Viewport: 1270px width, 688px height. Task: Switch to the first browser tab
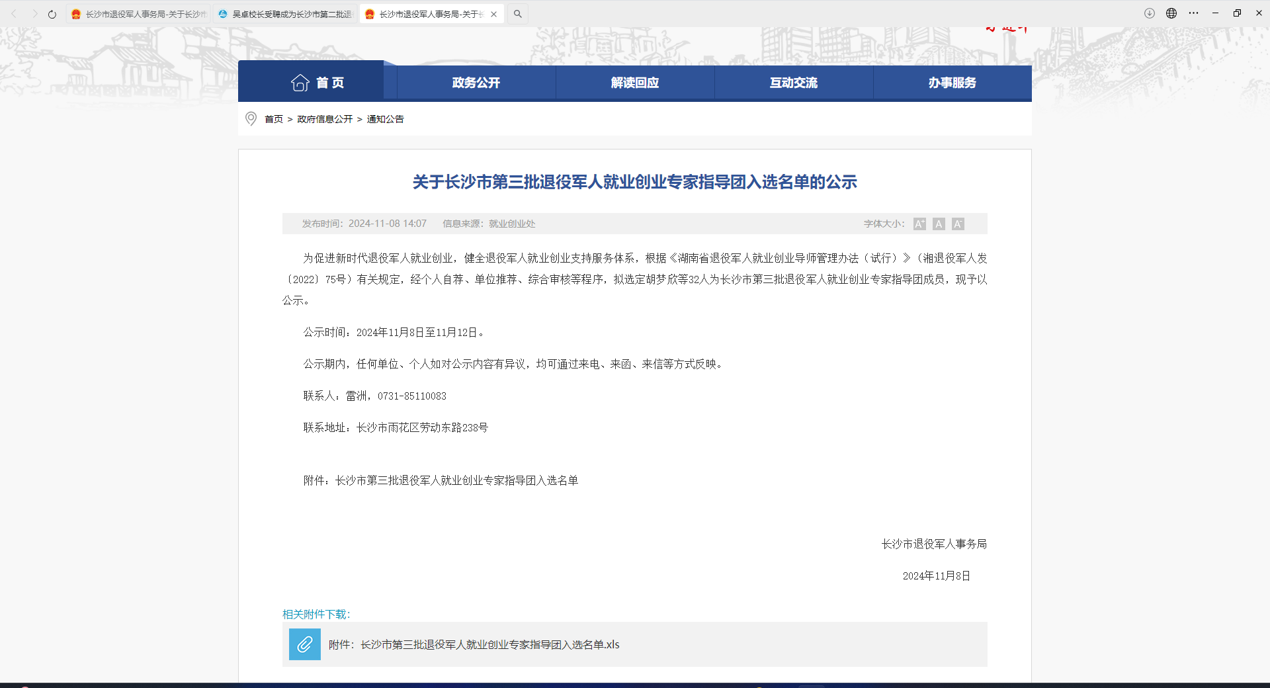point(139,14)
